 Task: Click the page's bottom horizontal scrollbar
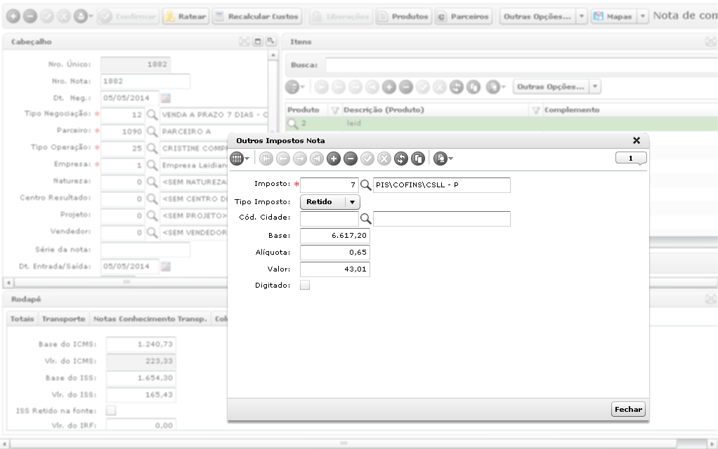coord(344,443)
